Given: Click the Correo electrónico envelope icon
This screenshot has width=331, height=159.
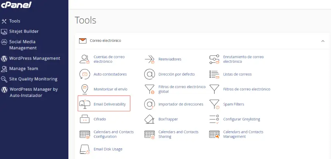Looking at the screenshot, I should [x=82, y=41].
